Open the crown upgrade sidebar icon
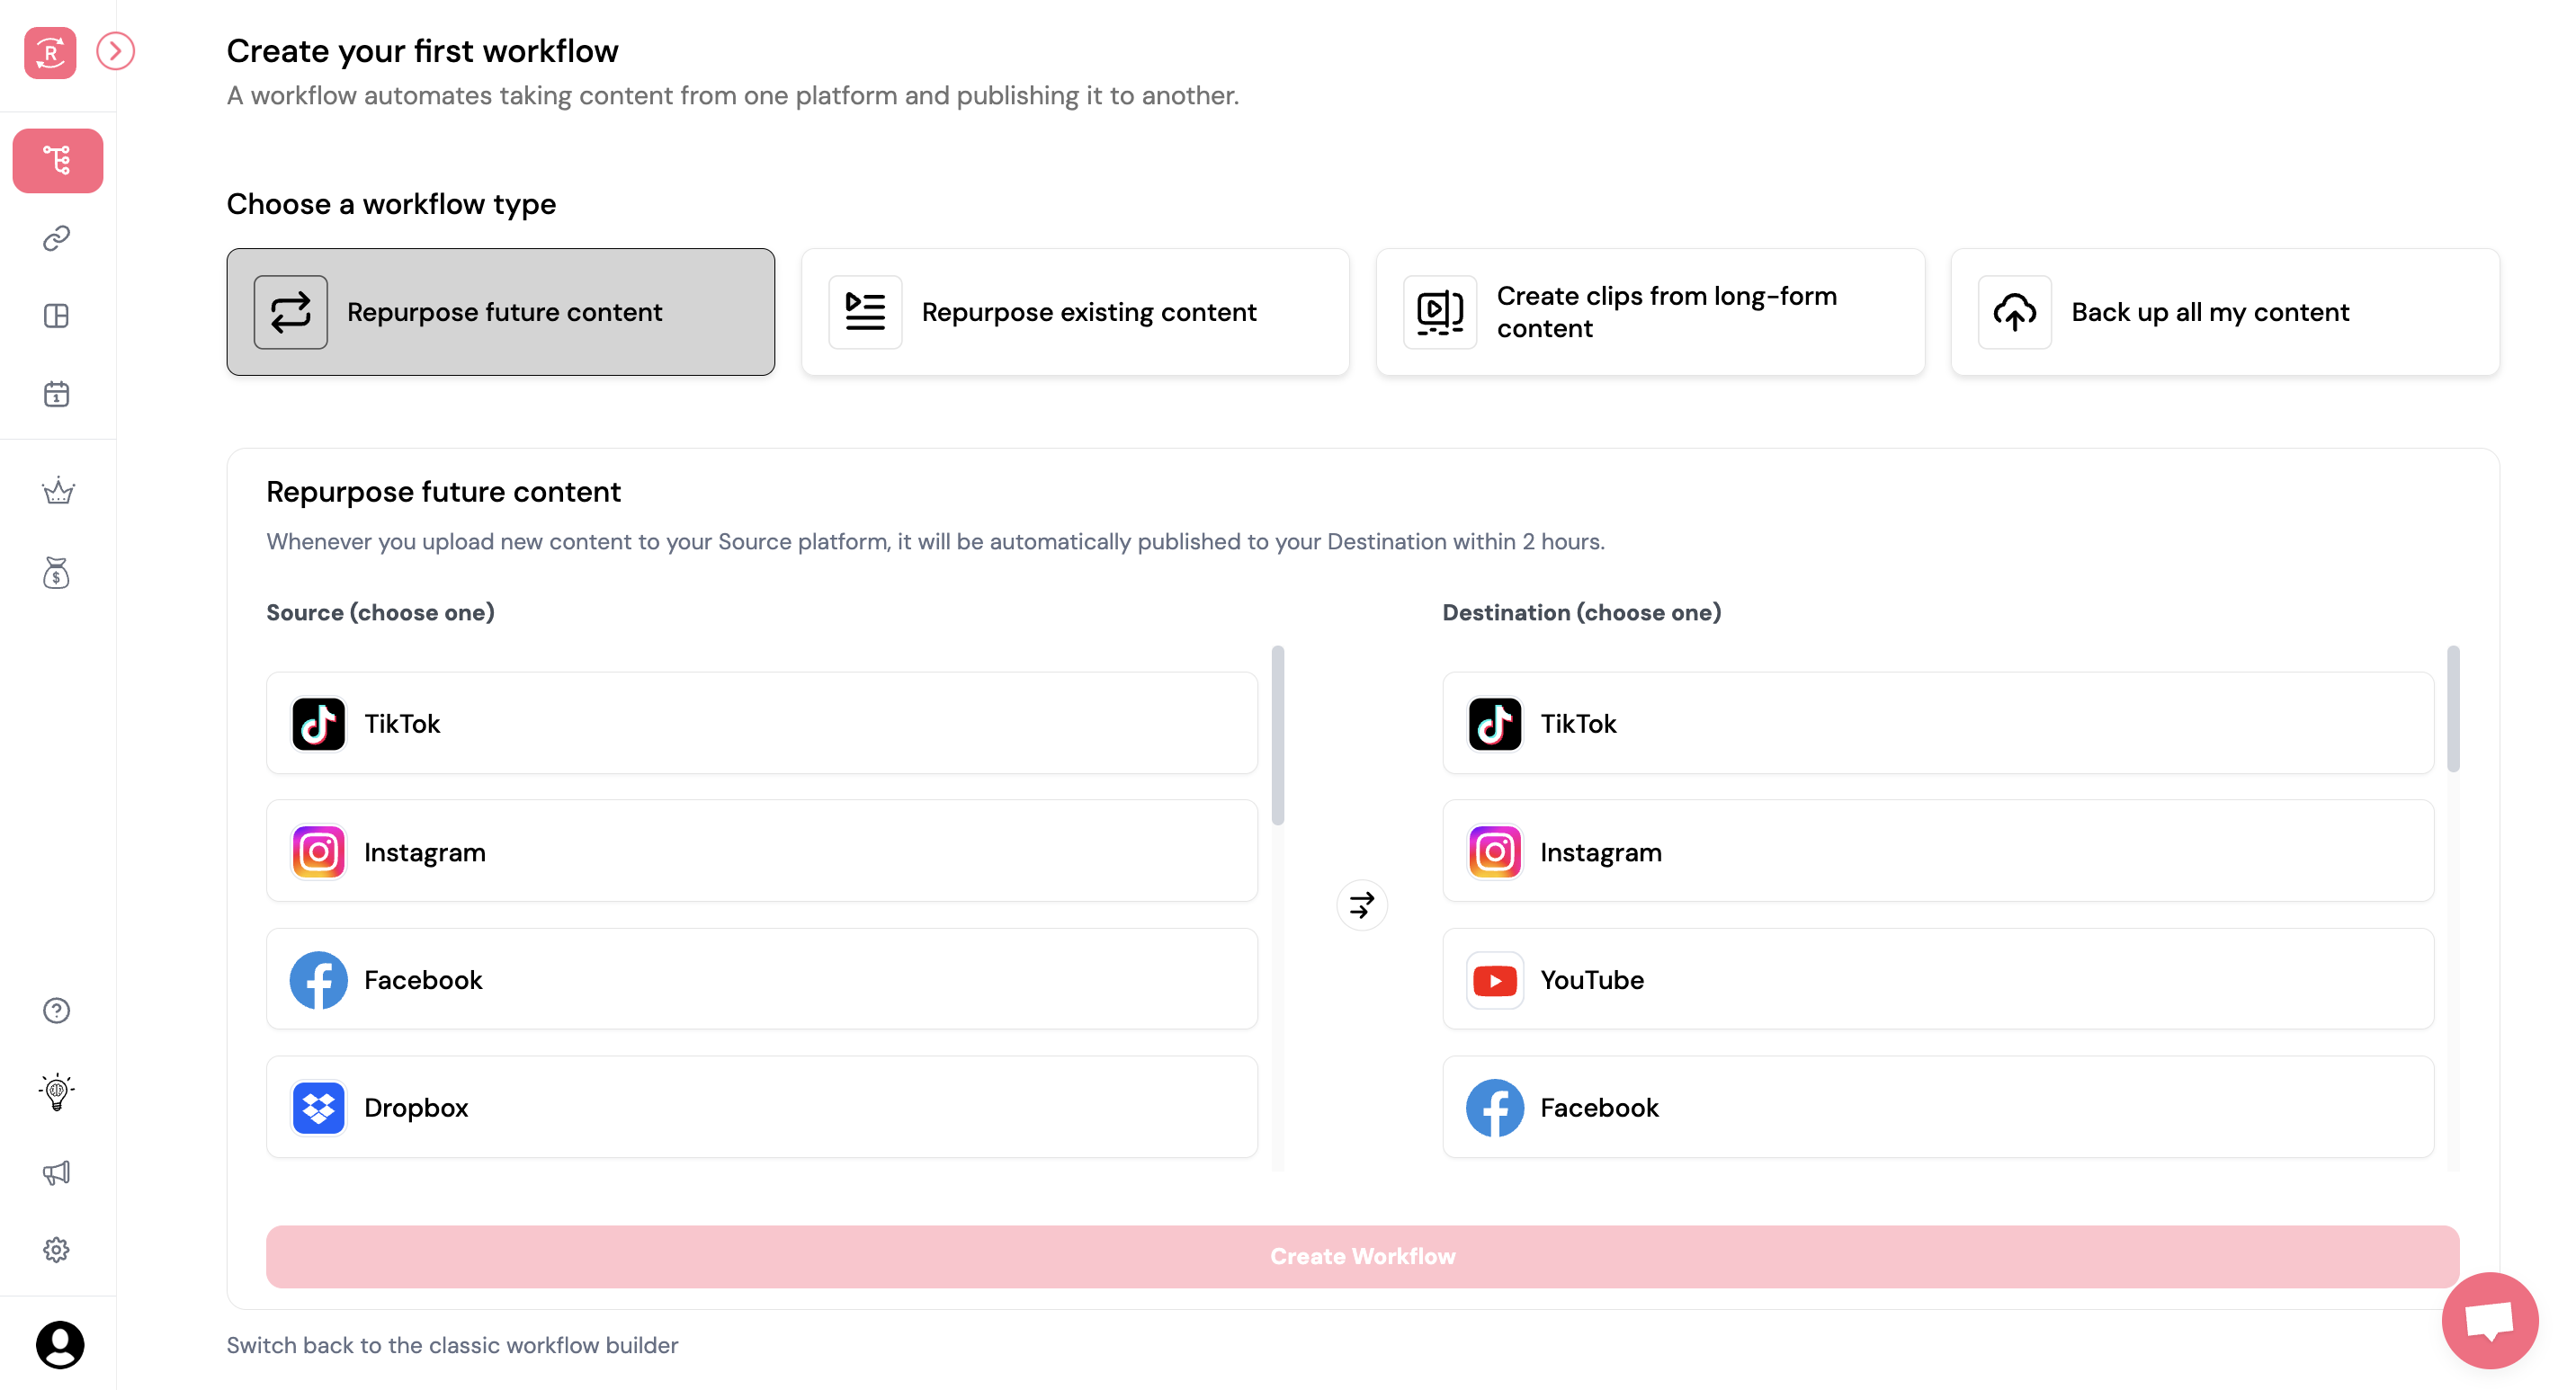Screen dimensions: 2576x1390 57,491
